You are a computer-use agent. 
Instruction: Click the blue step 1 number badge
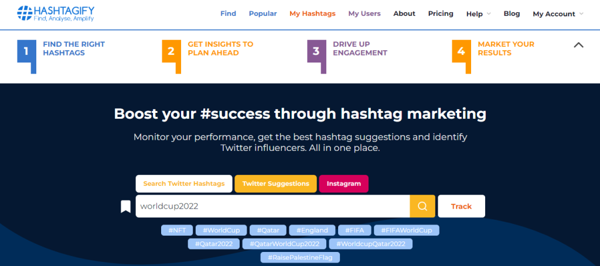[26, 51]
